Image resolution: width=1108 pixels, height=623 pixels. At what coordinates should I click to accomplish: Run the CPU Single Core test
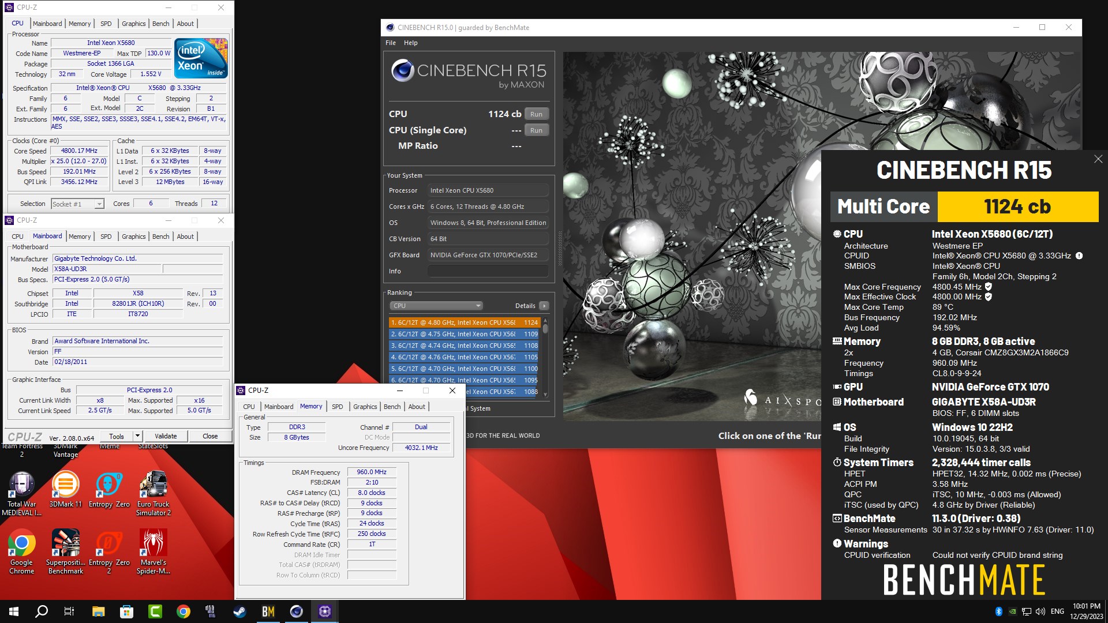click(536, 130)
